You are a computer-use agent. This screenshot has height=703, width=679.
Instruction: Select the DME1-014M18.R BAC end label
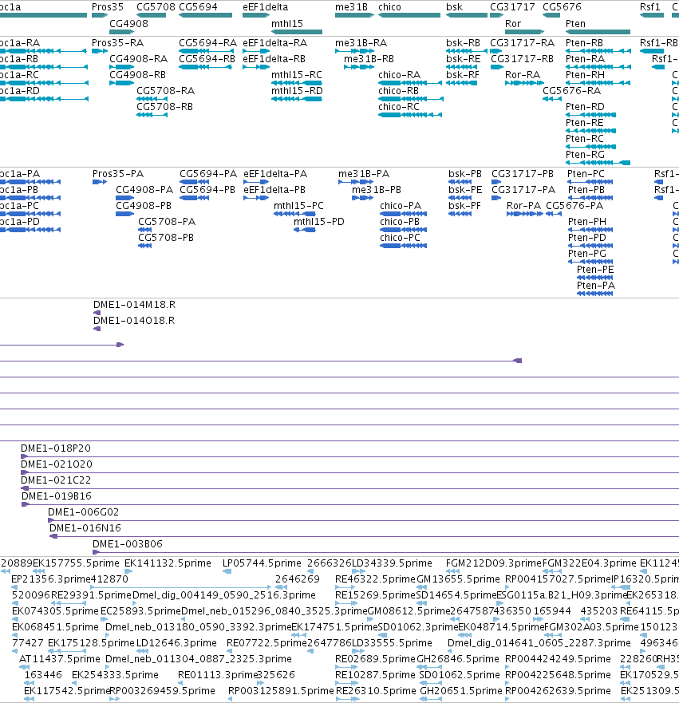[135, 305]
